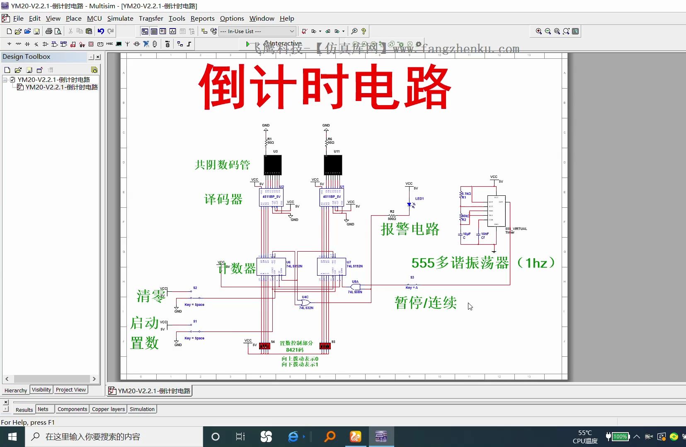686x447 pixels.
Task: Open the Simulate menu
Action: coord(120,19)
